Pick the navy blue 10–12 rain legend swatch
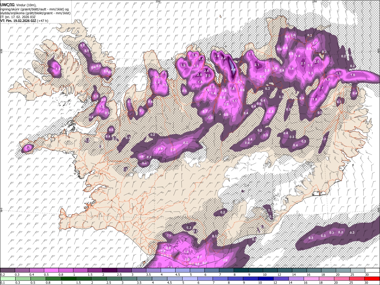This screenshot has height=285, width=380. [x=266, y=278]
